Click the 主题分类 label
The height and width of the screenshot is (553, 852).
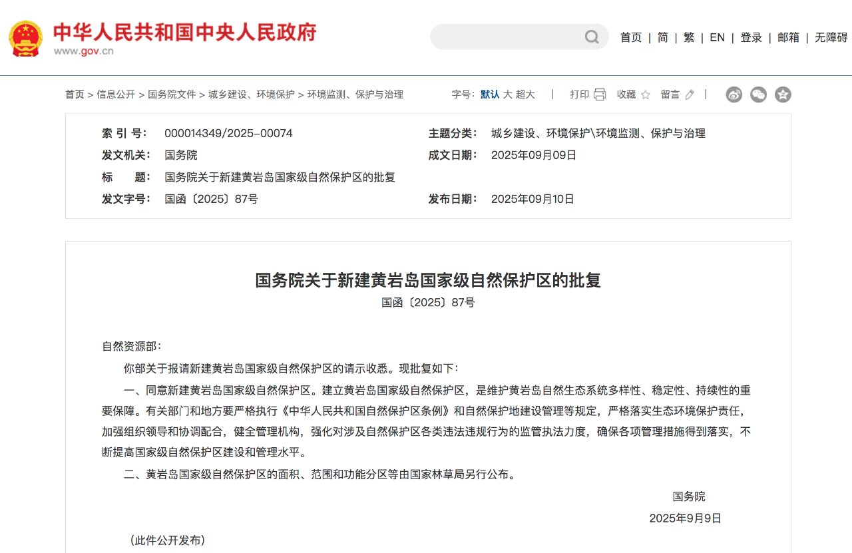pyautogui.click(x=453, y=133)
